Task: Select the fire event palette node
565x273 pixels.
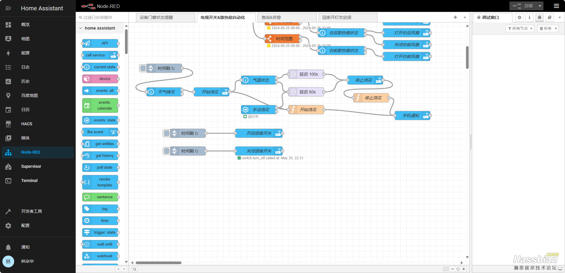Action: coord(100,132)
